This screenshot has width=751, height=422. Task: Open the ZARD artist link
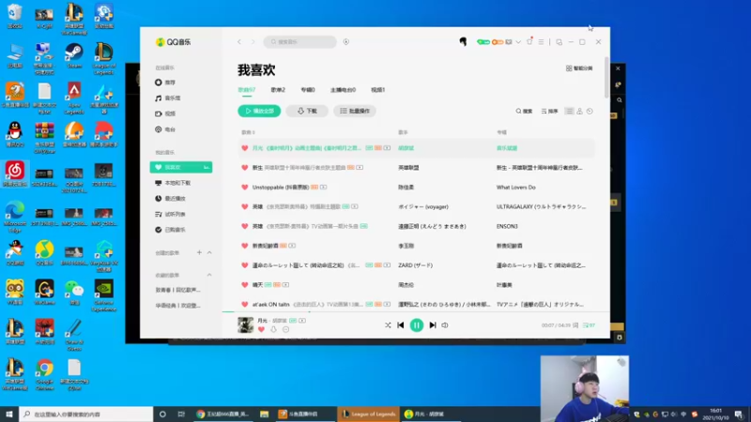pos(415,265)
